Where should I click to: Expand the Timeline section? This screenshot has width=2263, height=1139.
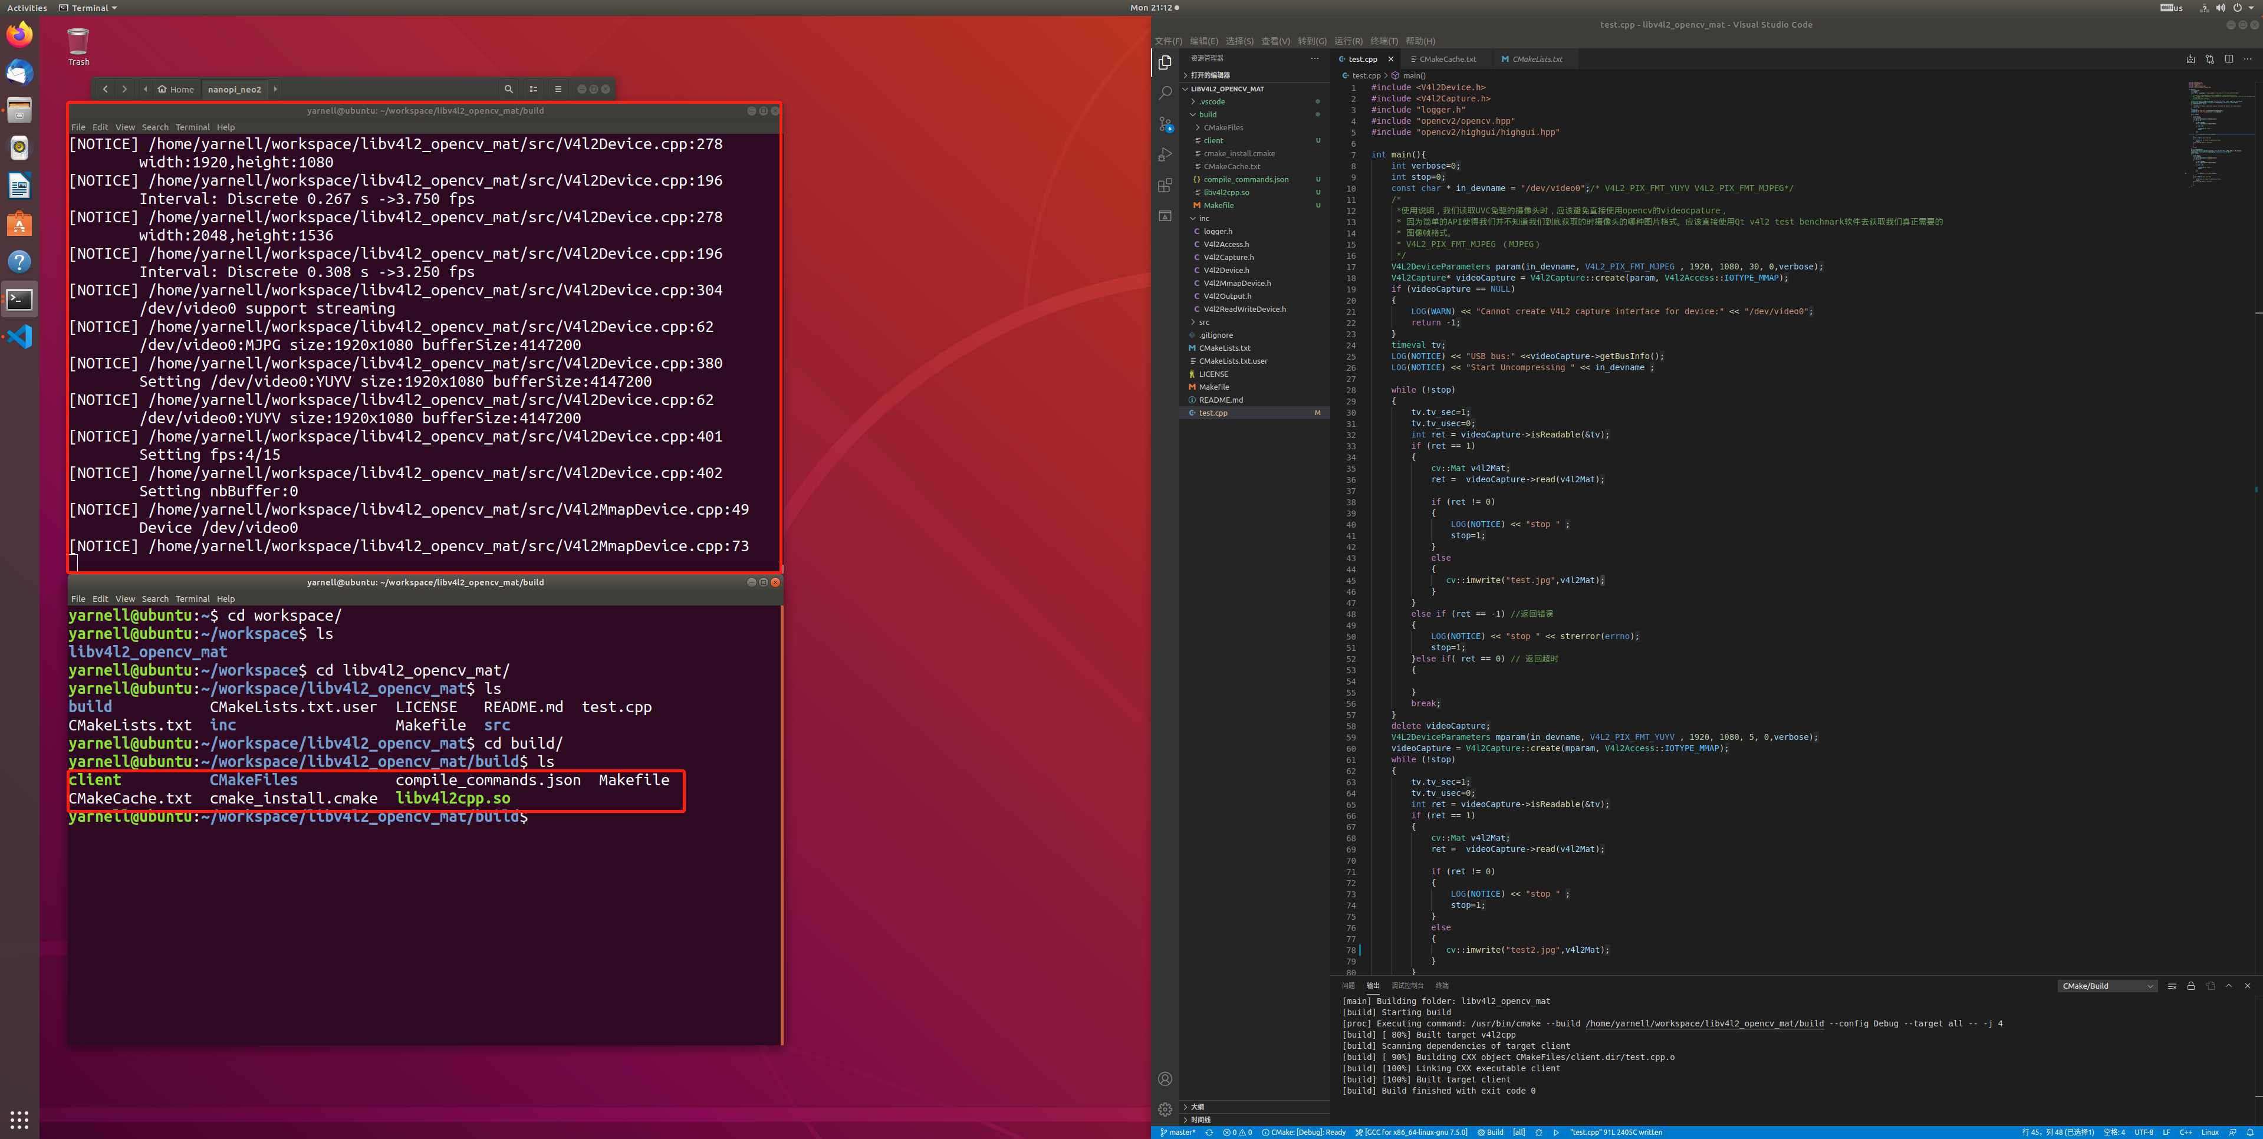[x=1255, y=1120]
